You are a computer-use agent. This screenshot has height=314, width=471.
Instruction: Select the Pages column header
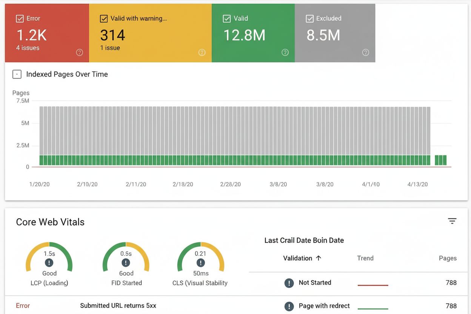(448, 258)
